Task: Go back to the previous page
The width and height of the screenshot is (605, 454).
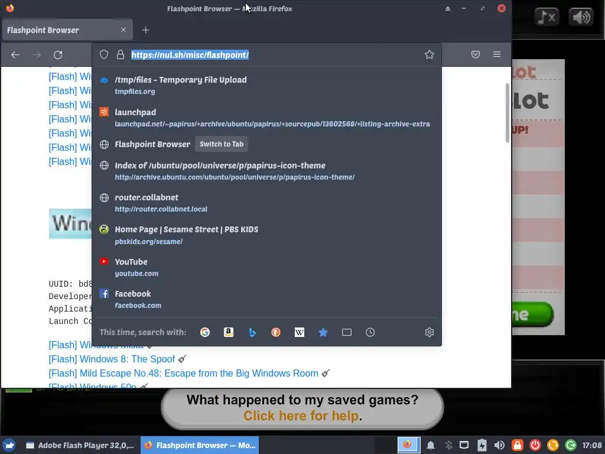Action: pos(15,55)
